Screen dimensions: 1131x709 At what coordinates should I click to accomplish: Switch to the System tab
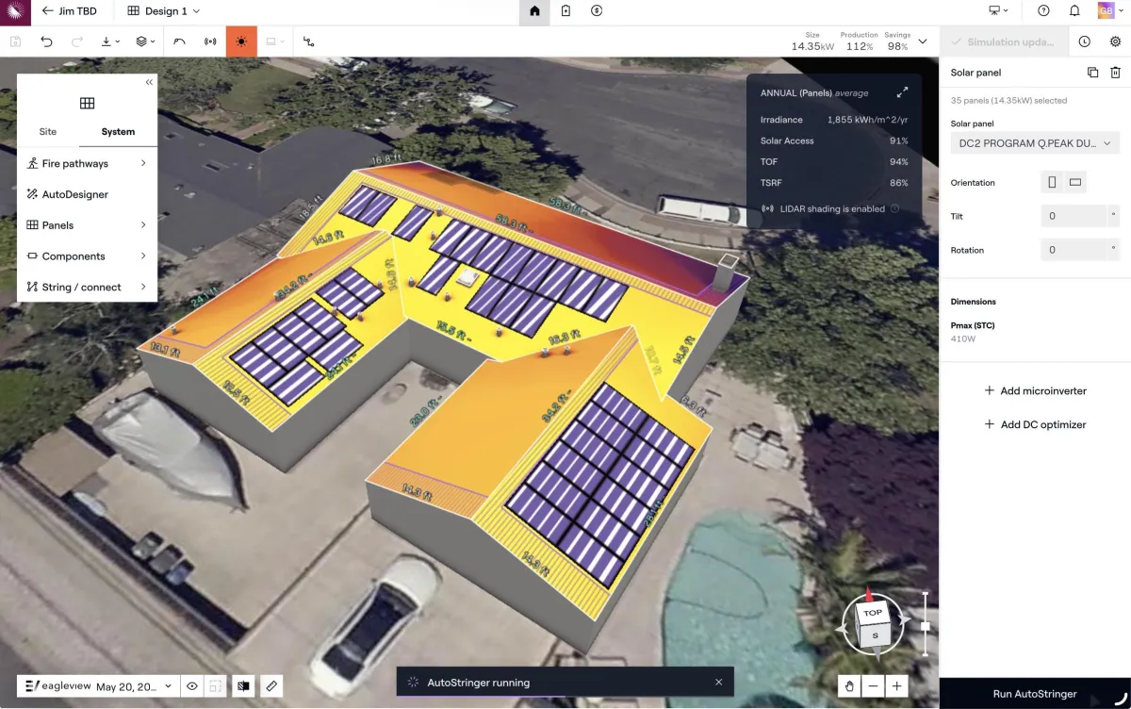(x=118, y=132)
